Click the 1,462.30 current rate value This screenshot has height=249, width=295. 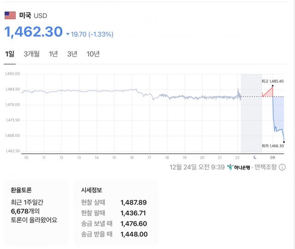[x=34, y=32]
